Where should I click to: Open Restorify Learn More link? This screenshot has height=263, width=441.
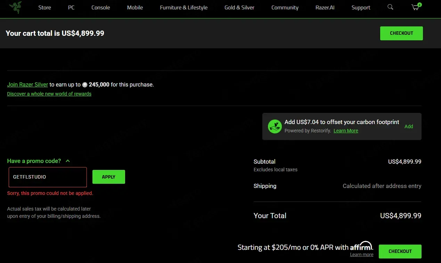point(346,131)
